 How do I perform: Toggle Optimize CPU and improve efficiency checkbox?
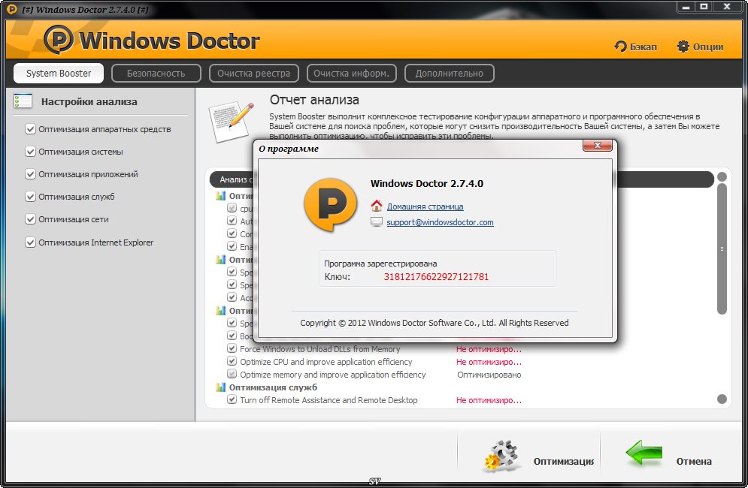[232, 361]
